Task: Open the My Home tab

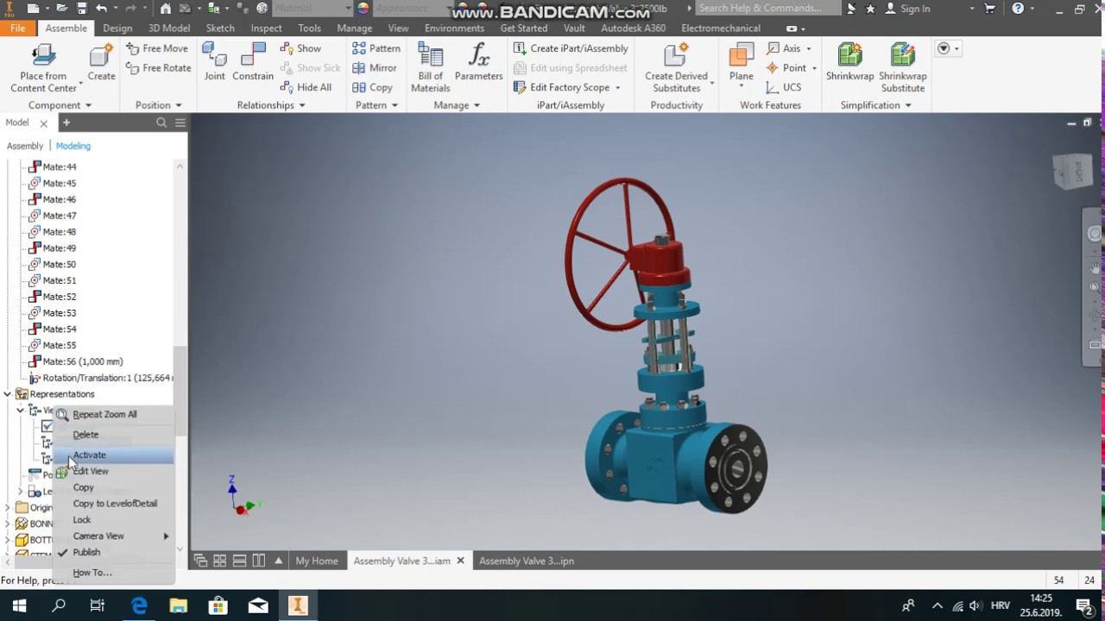Action: (x=317, y=561)
